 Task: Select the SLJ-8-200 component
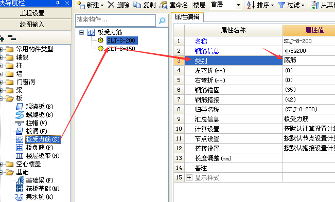pyautogui.click(x=122, y=41)
